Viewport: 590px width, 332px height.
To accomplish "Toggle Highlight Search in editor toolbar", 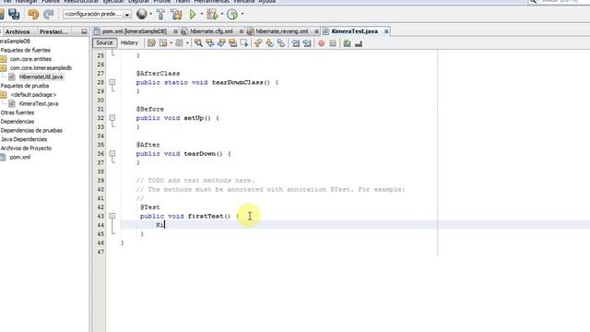I will click(x=232, y=43).
